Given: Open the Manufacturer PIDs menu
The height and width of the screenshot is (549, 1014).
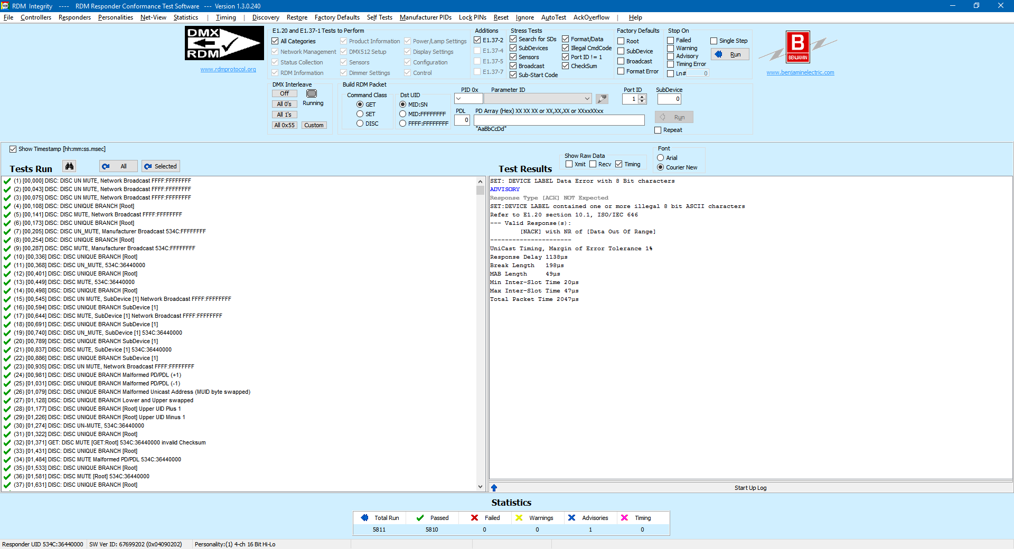Looking at the screenshot, I should click(425, 17).
